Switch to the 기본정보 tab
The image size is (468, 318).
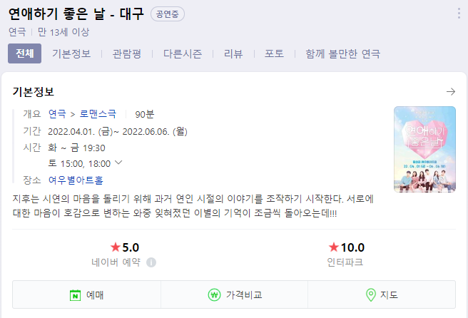click(71, 53)
